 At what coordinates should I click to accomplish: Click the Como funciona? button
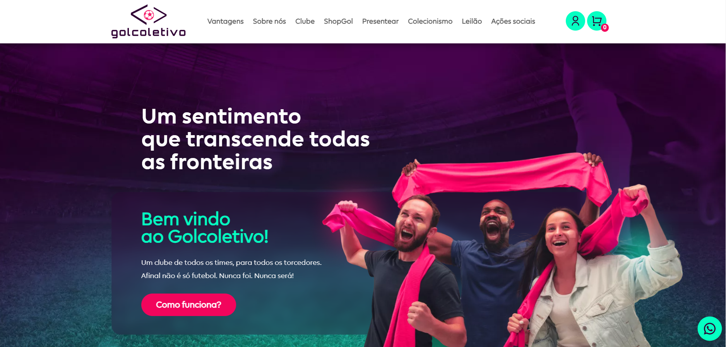point(188,305)
